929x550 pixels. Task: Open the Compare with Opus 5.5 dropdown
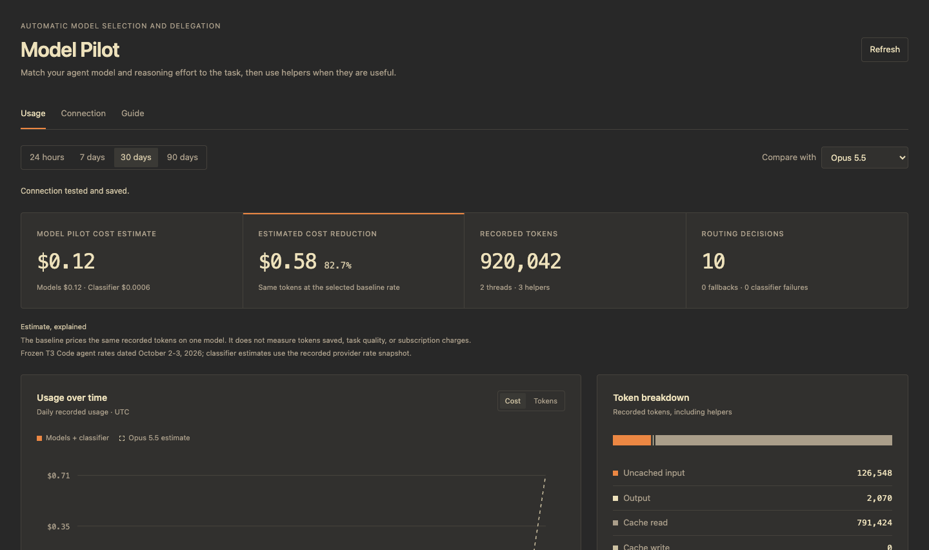(864, 158)
